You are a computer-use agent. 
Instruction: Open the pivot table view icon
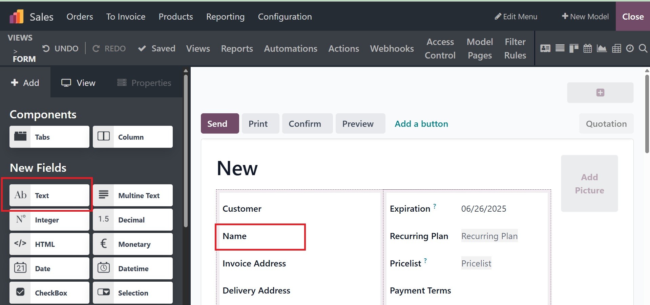click(616, 49)
